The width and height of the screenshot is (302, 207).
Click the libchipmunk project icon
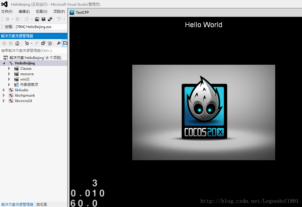[11, 95]
